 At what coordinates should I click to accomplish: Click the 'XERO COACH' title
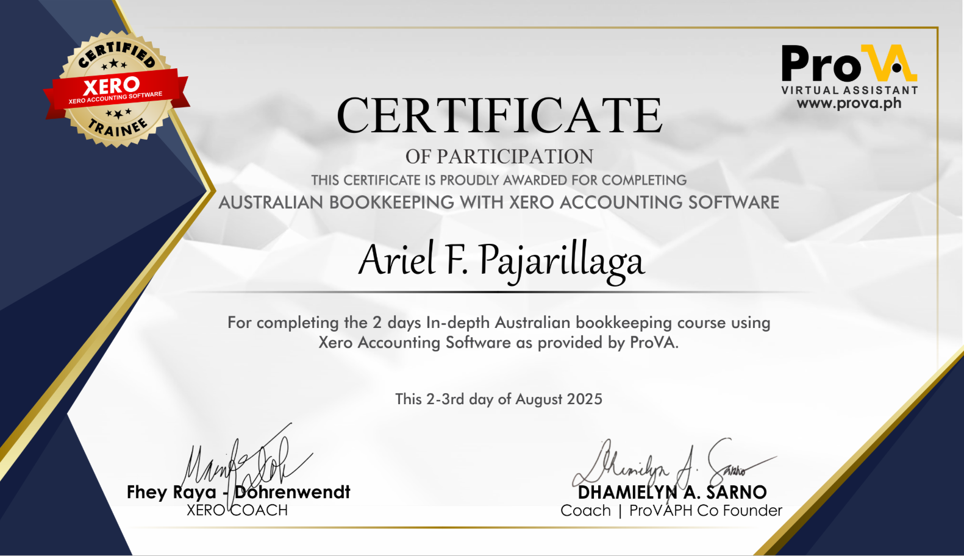[x=237, y=510]
